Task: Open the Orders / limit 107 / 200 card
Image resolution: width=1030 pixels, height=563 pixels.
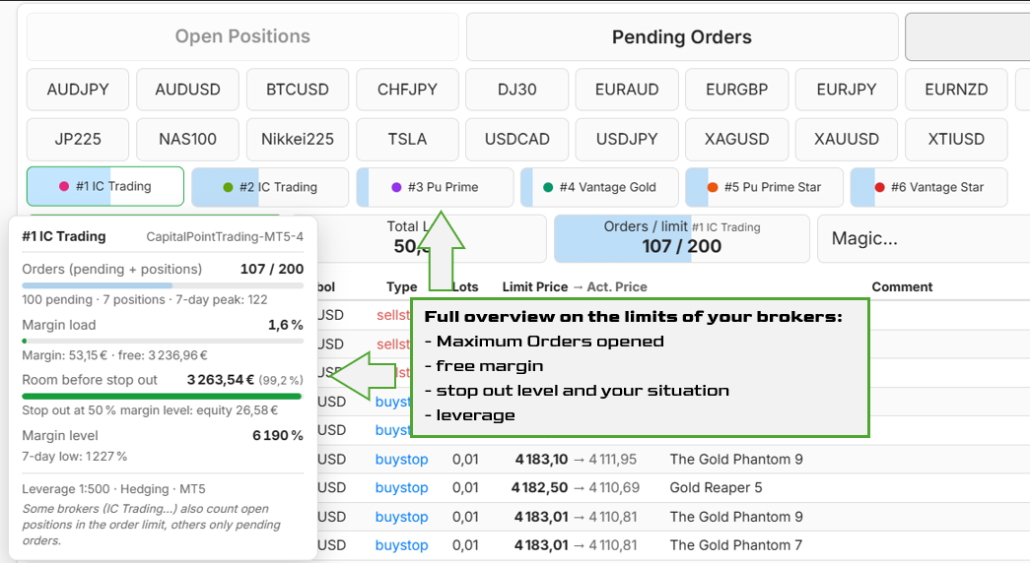Action: point(682,238)
